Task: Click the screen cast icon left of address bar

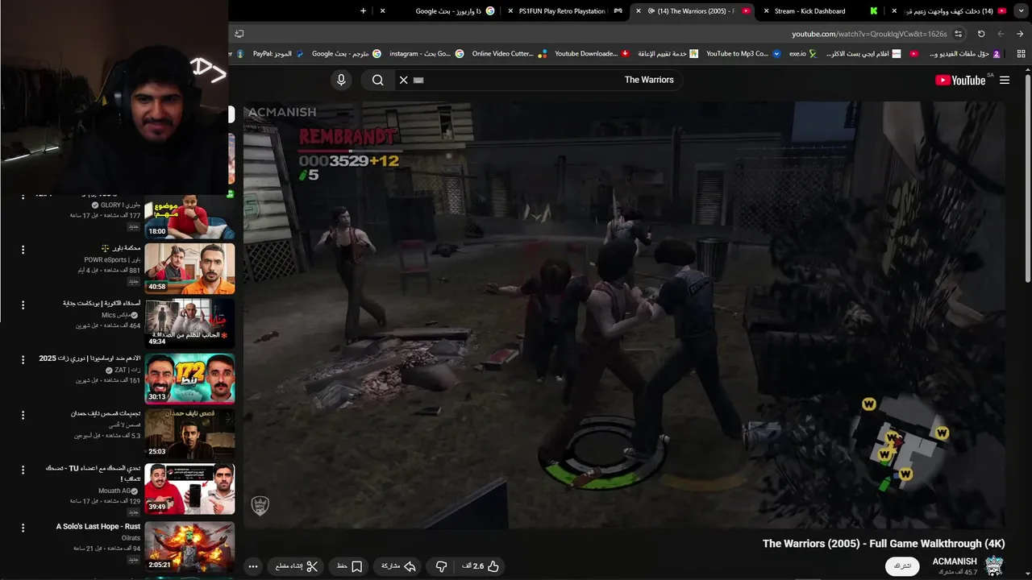Action: tap(239, 34)
